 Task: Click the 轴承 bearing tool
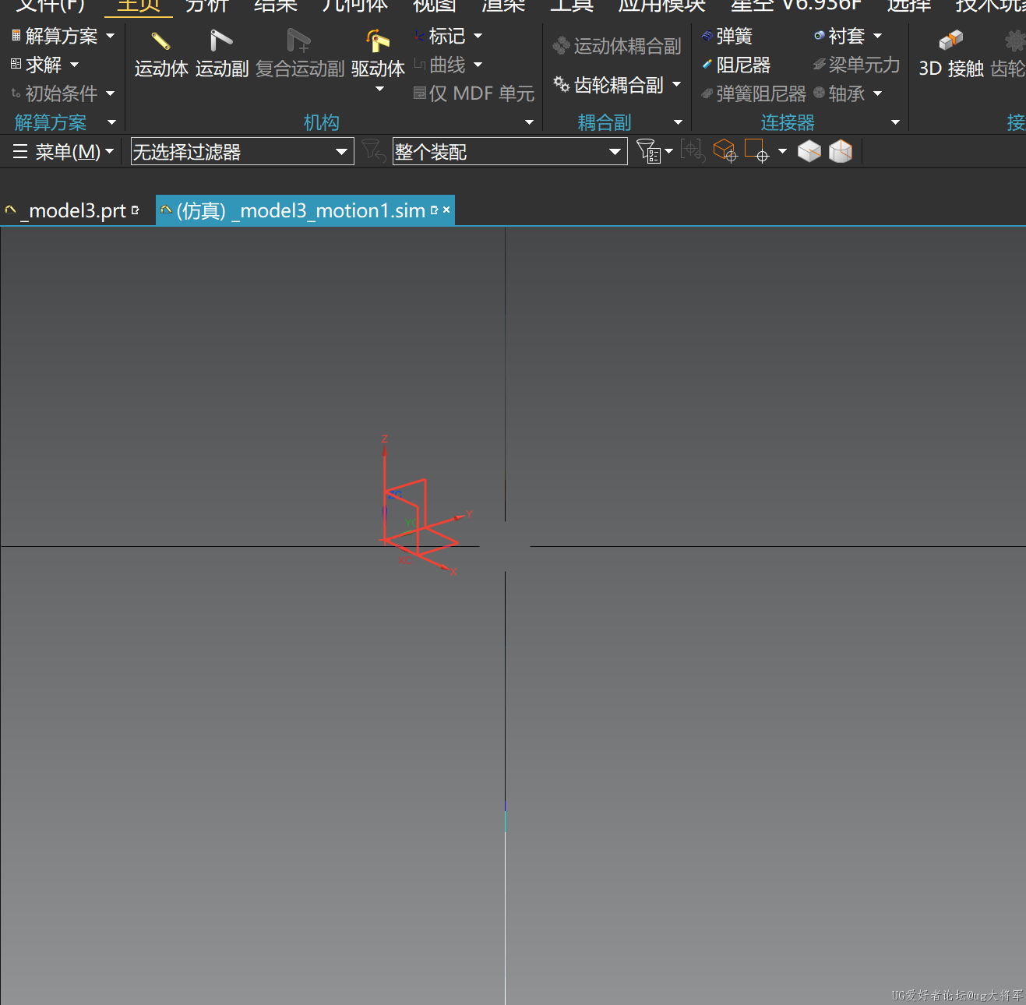[x=839, y=93]
